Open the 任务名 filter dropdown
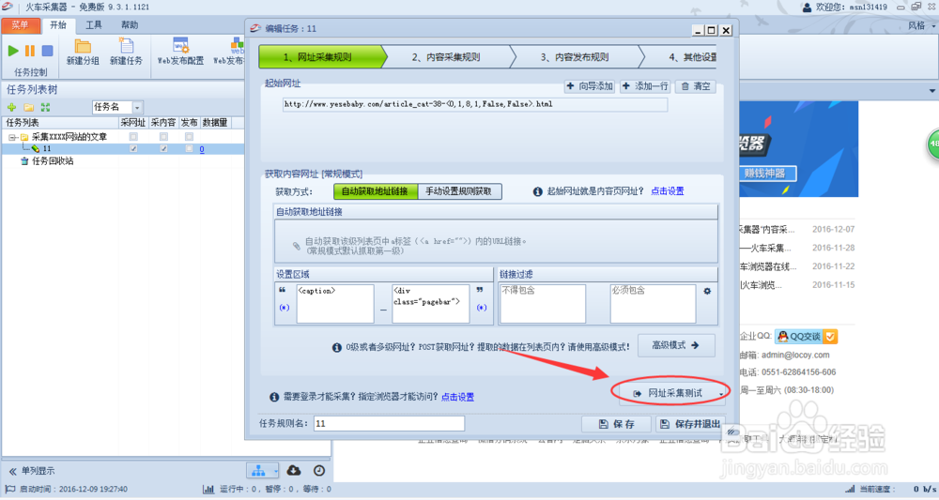Image resolution: width=939 pixels, height=500 pixels. click(x=137, y=108)
